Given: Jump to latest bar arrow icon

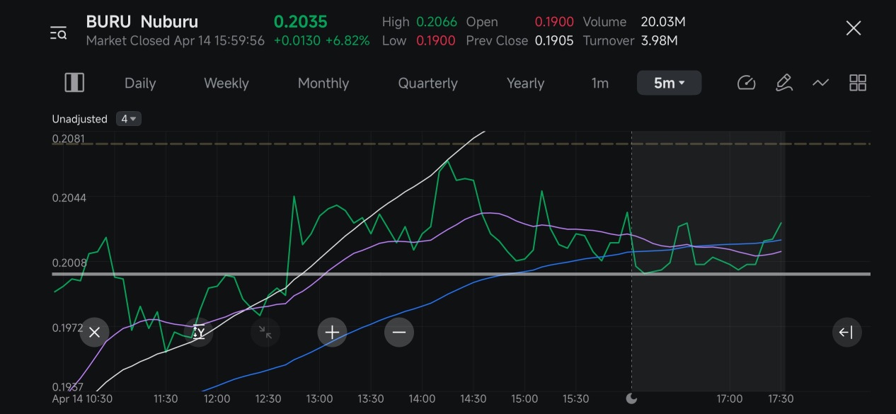Looking at the screenshot, I should (846, 332).
